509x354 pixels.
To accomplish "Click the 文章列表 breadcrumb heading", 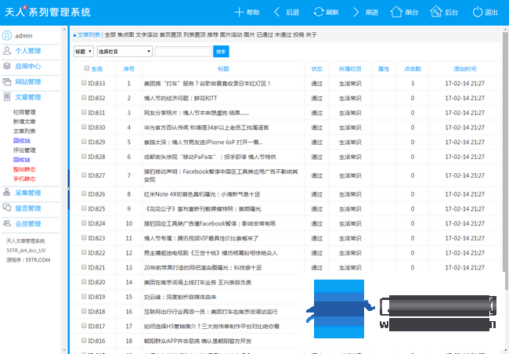I will [x=88, y=34].
